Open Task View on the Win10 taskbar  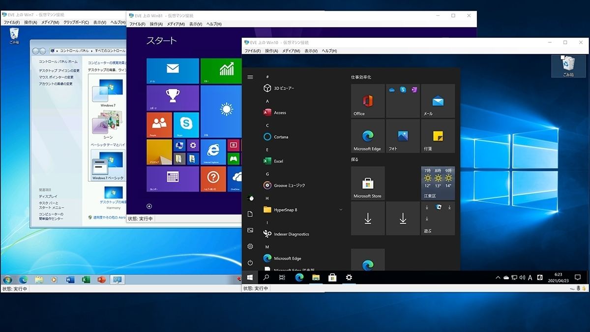click(x=282, y=277)
